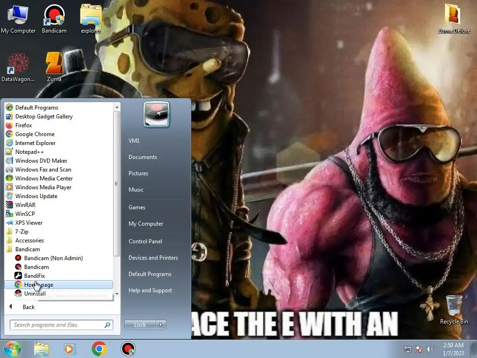Click the Lock button
Screen dimensions: 477x358
coord(140,325)
